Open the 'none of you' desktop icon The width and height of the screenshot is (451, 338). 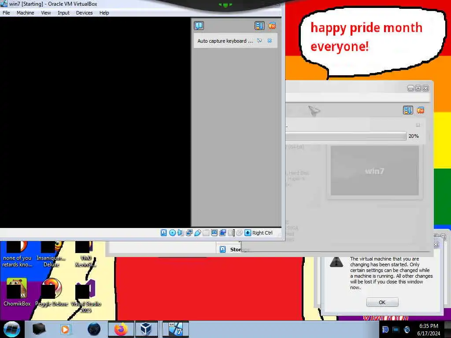click(17, 255)
